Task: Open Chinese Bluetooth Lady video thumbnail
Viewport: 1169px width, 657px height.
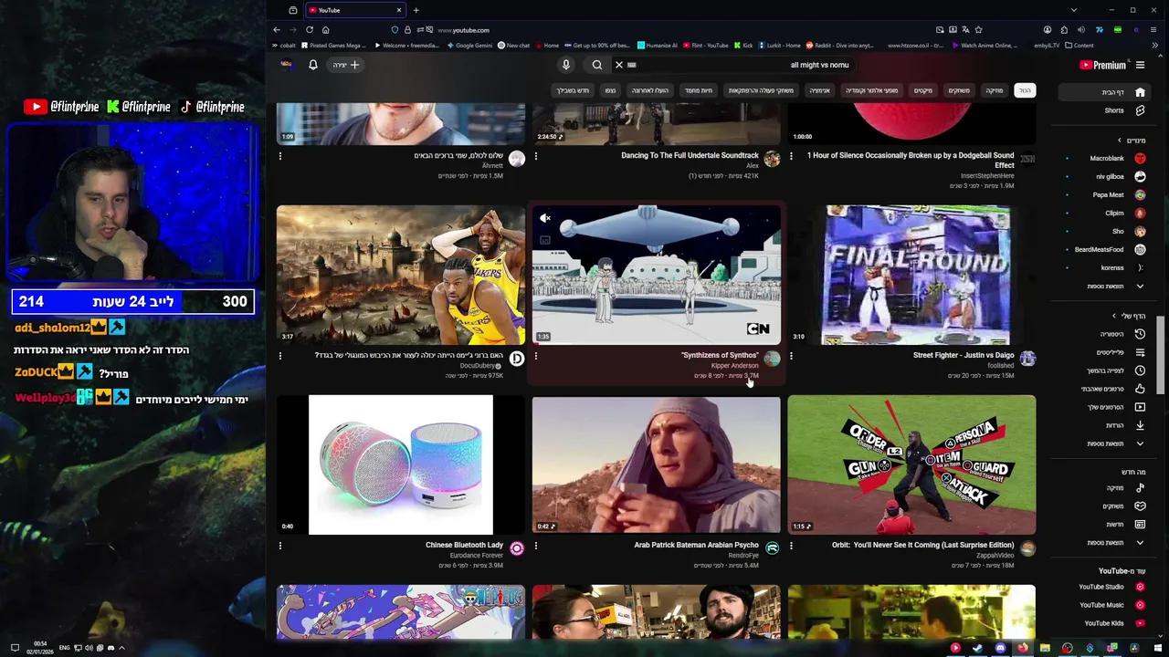Action: tap(401, 464)
